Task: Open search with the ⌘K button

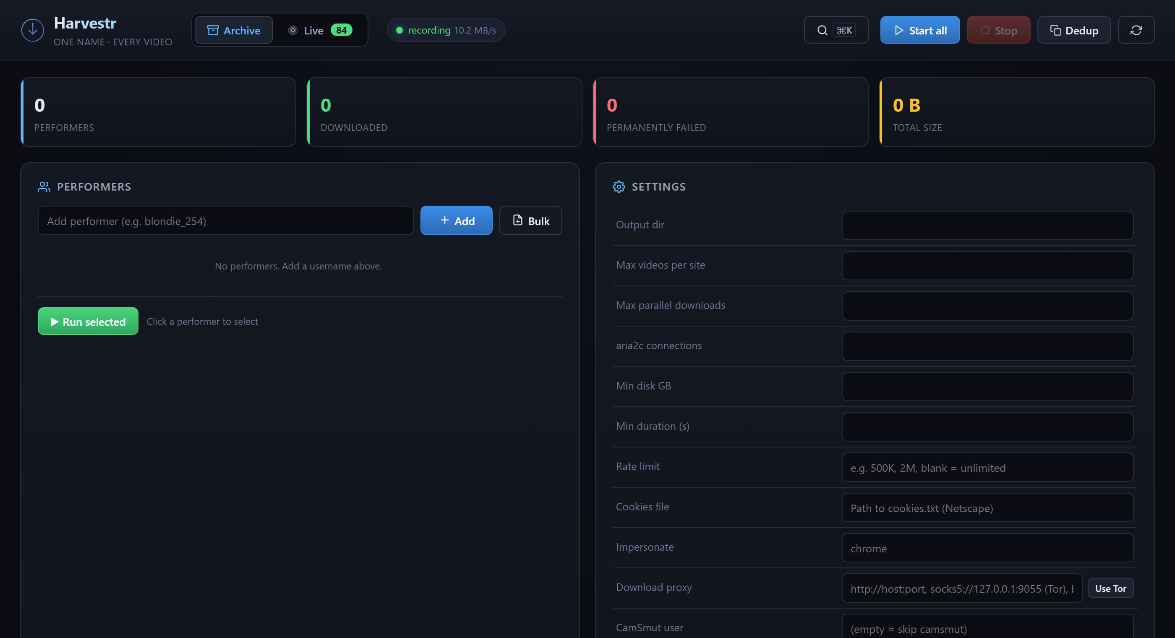Action: (x=836, y=30)
